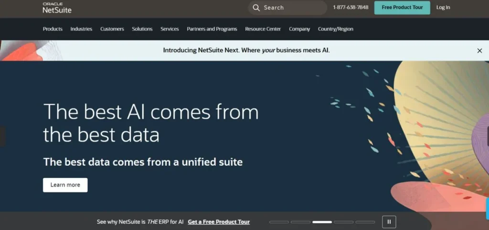Open the Partners and Programs menu

pos(212,29)
